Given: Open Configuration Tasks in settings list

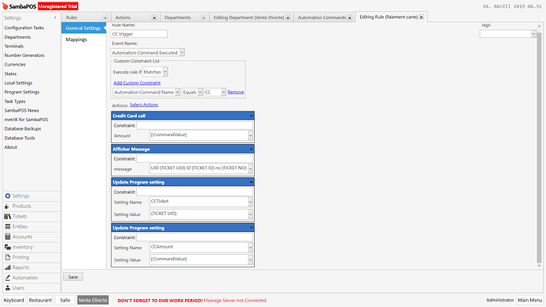Looking at the screenshot, I should (x=24, y=28).
